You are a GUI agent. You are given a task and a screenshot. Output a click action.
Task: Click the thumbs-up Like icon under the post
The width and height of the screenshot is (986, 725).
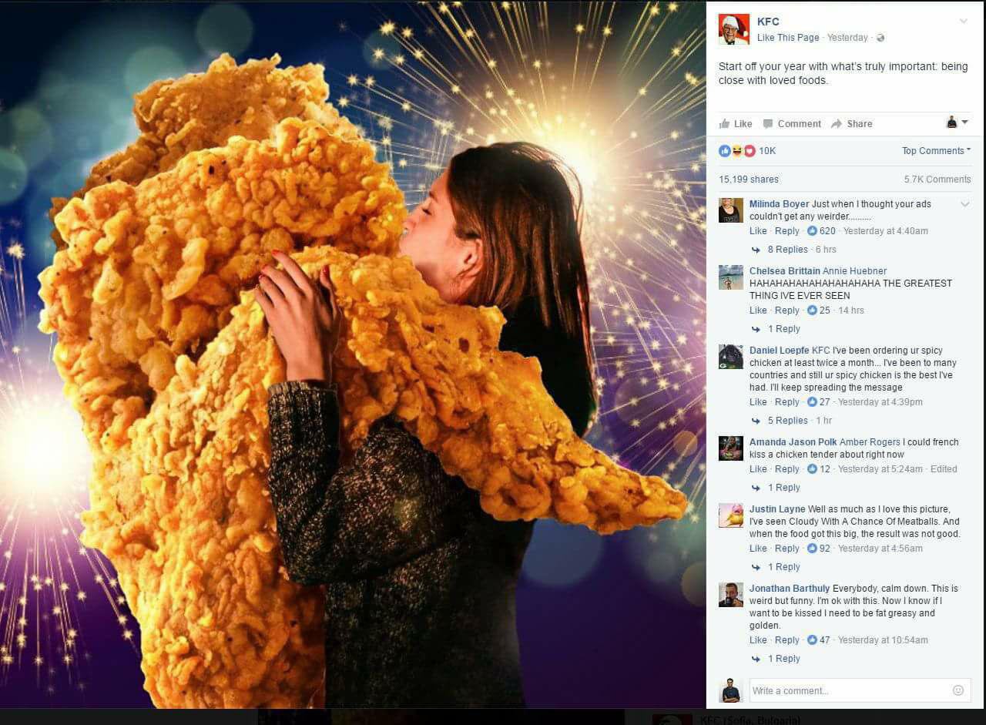pyautogui.click(x=724, y=124)
